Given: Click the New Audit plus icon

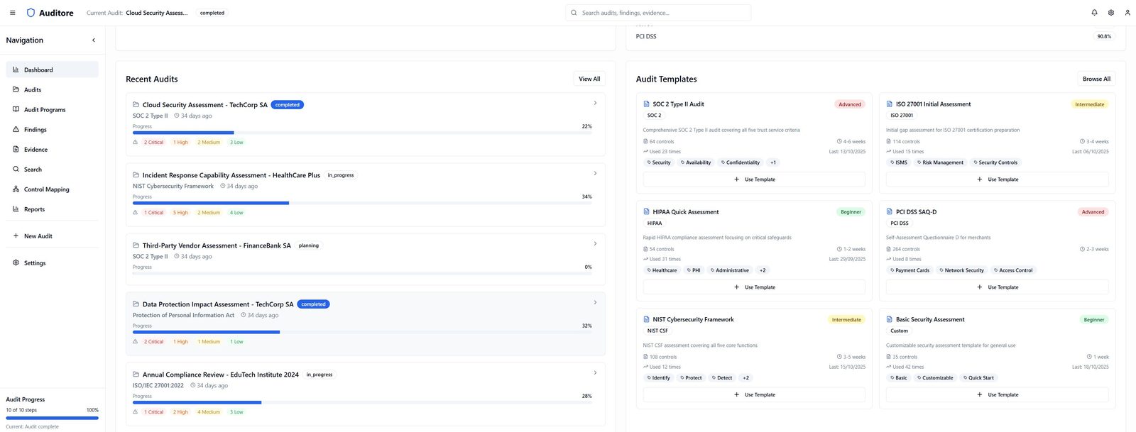Looking at the screenshot, I should tap(16, 236).
